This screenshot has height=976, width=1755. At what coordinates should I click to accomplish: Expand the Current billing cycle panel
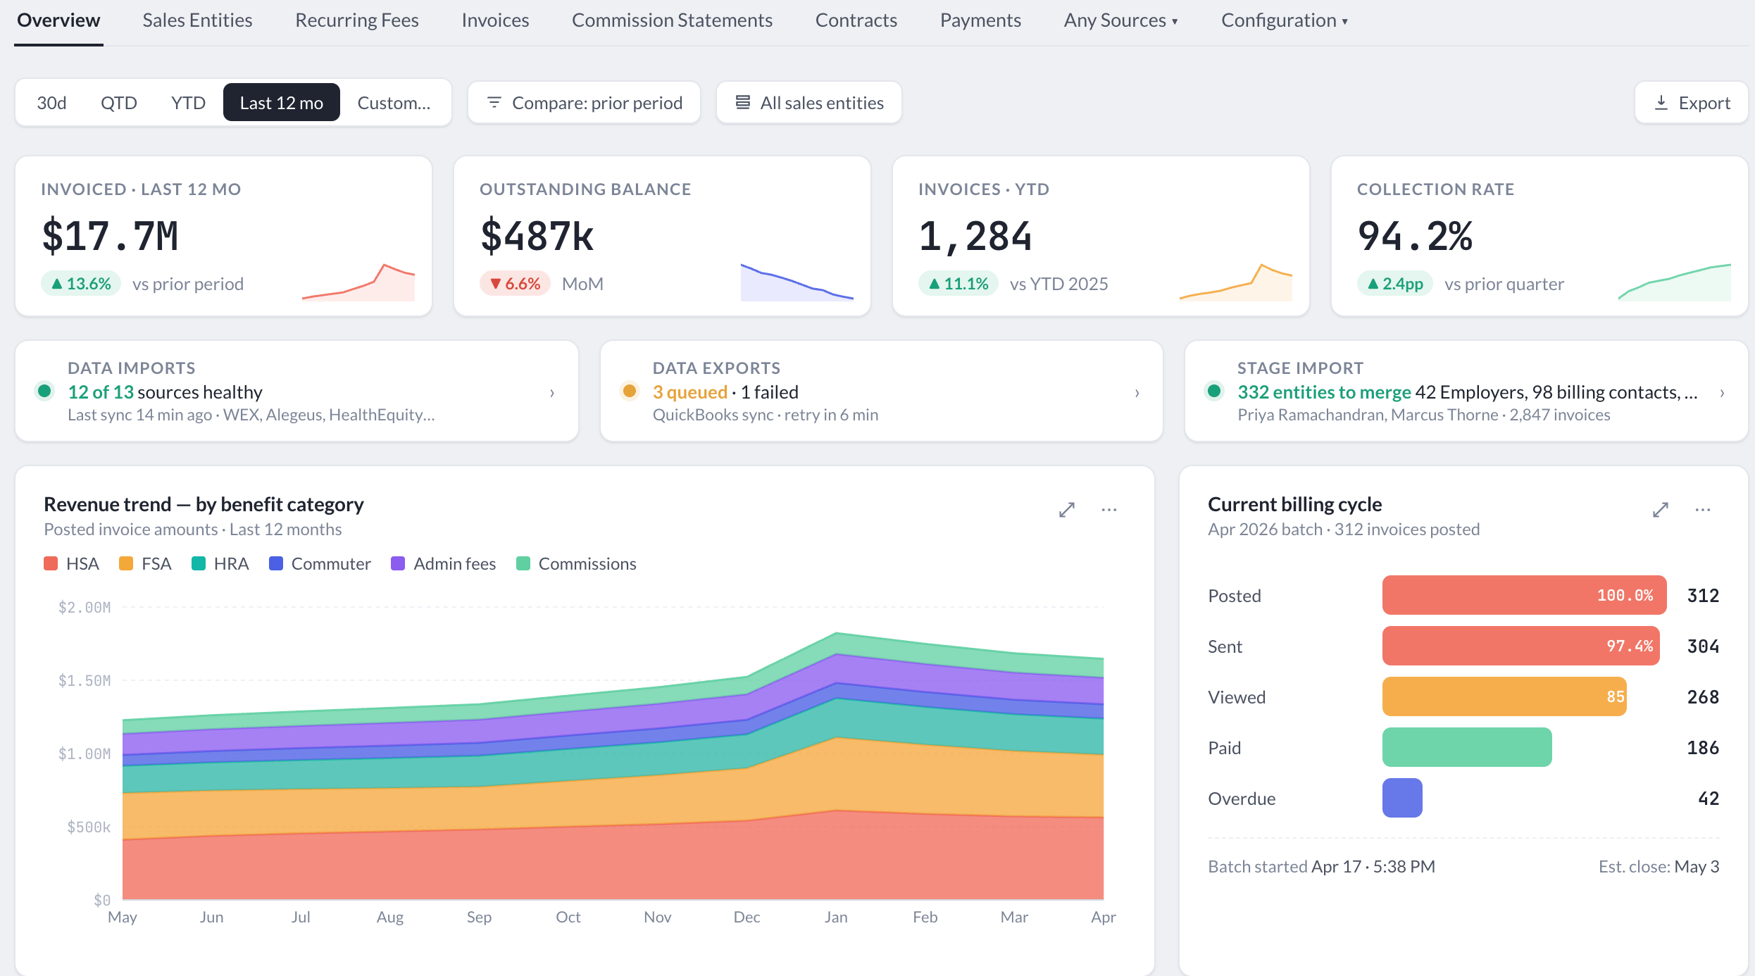1661,510
